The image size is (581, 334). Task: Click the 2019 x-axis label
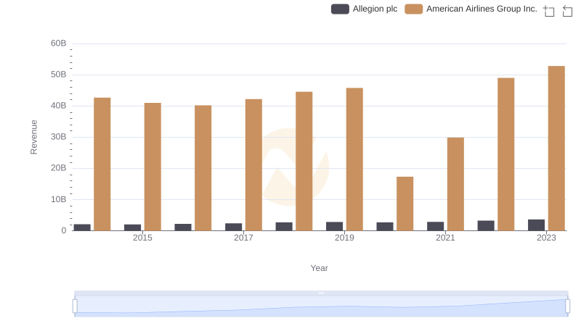[x=344, y=238]
